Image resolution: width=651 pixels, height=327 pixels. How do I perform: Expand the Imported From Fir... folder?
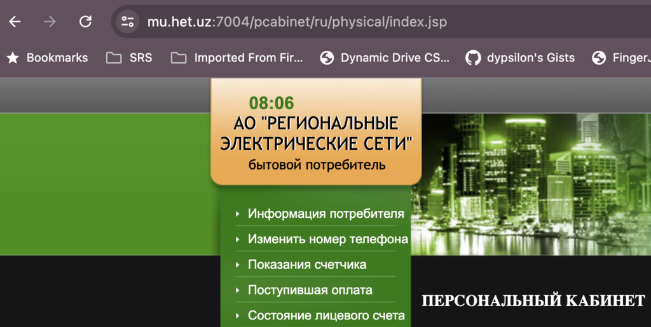238,58
